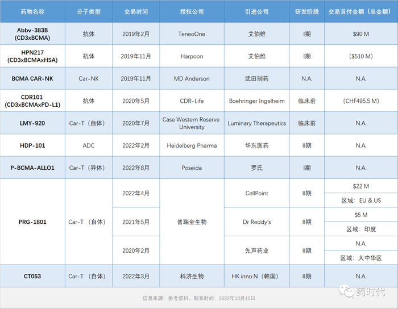Click the 2020年7月 date cell
Image resolution: width=398 pixels, height=309 pixels.
pos(136,123)
